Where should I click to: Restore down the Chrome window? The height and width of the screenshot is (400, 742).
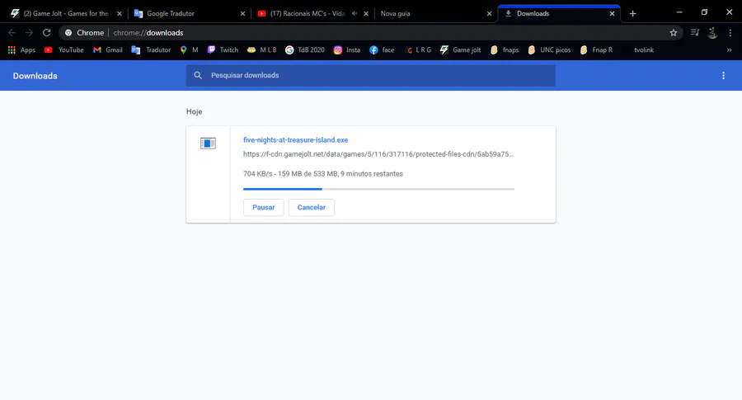pos(704,12)
